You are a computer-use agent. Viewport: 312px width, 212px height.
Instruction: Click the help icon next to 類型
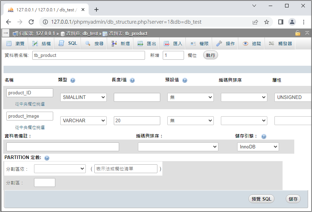tap(73, 80)
